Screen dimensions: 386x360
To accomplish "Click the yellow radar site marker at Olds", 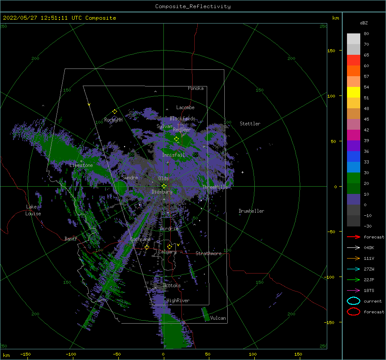I will click(x=164, y=186).
